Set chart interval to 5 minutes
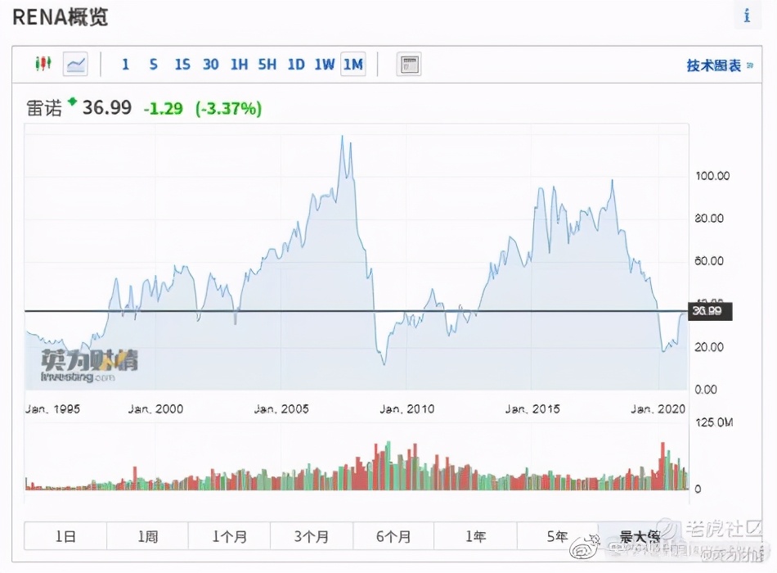Viewport: 777px width, 573px height. 153,64
